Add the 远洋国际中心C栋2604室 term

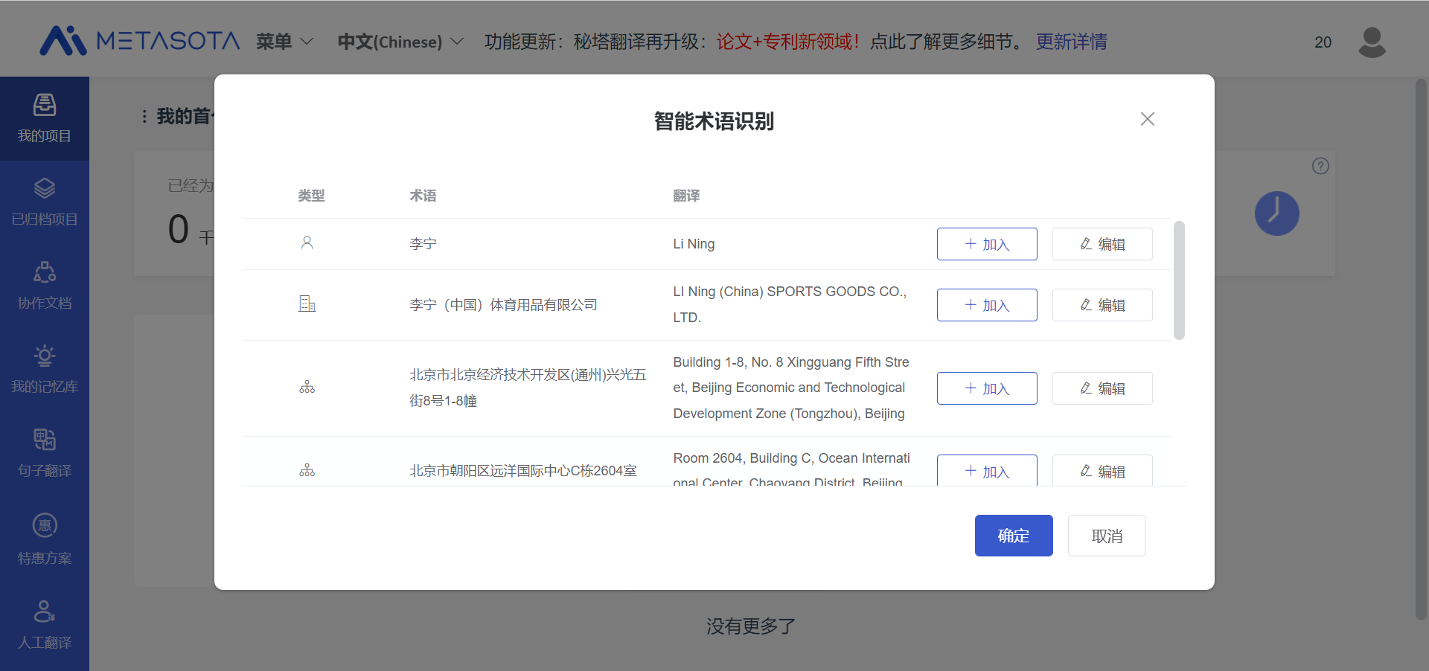pyautogui.click(x=987, y=470)
